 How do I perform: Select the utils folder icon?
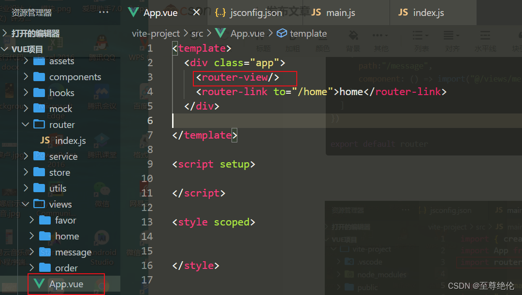(39, 188)
